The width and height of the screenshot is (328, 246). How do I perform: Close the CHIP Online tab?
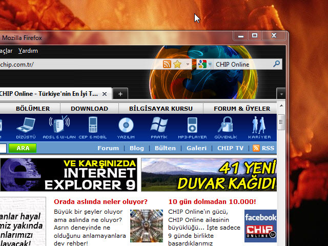(105, 94)
